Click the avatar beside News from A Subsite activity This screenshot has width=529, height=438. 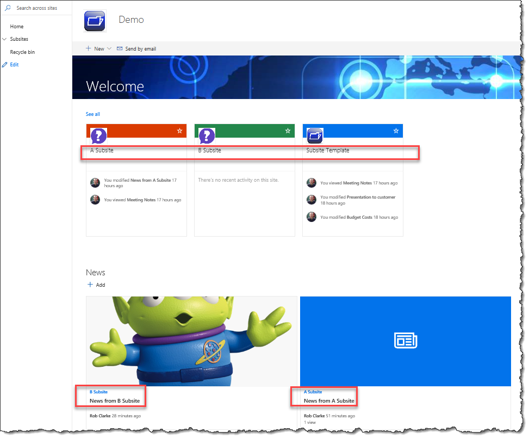click(95, 183)
